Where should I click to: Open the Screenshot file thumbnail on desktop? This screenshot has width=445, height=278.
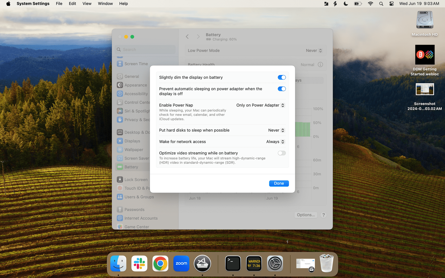pyautogui.click(x=425, y=89)
